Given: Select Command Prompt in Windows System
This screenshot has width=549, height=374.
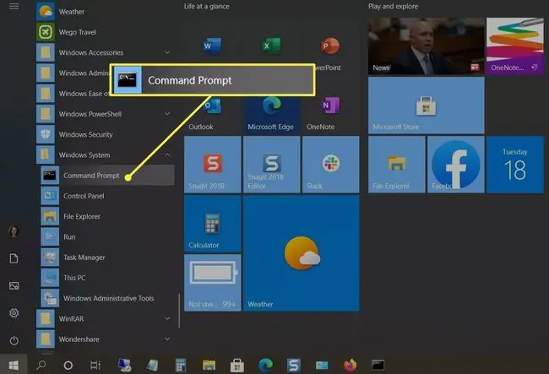Looking at the screenshot, I should [107, 176].
